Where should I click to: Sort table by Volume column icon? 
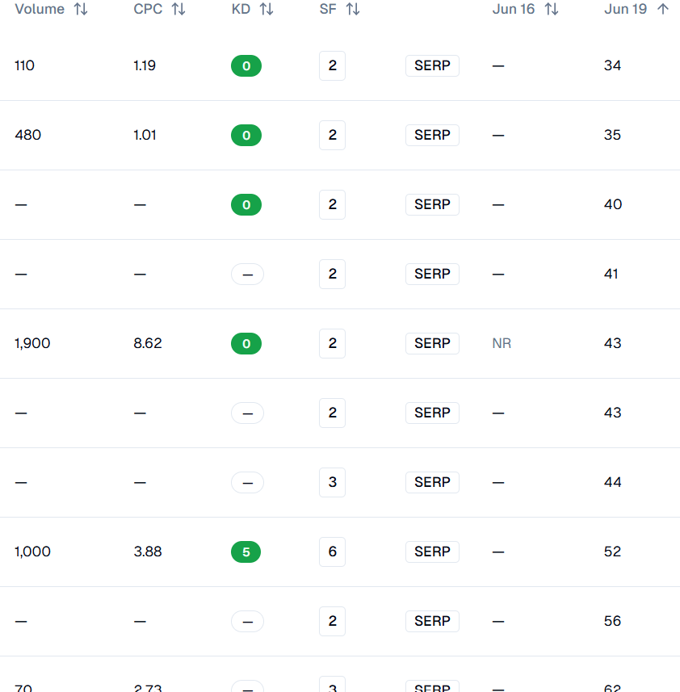pyautogui.click(x=81, y=9)
